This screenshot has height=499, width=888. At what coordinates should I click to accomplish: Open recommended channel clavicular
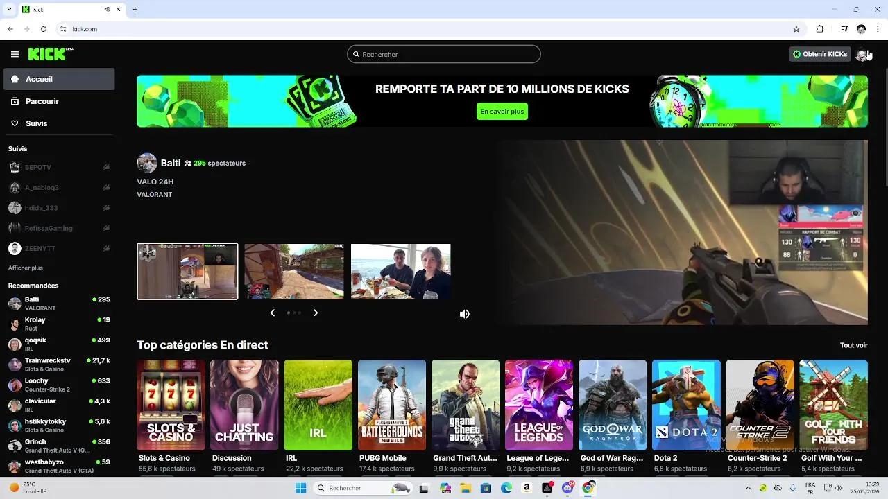(59, 405)
